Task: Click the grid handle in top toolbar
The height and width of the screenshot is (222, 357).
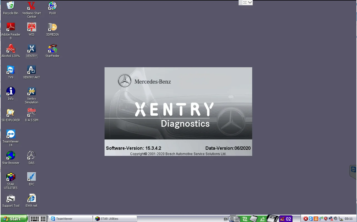Action: click(x=241, y=3)
